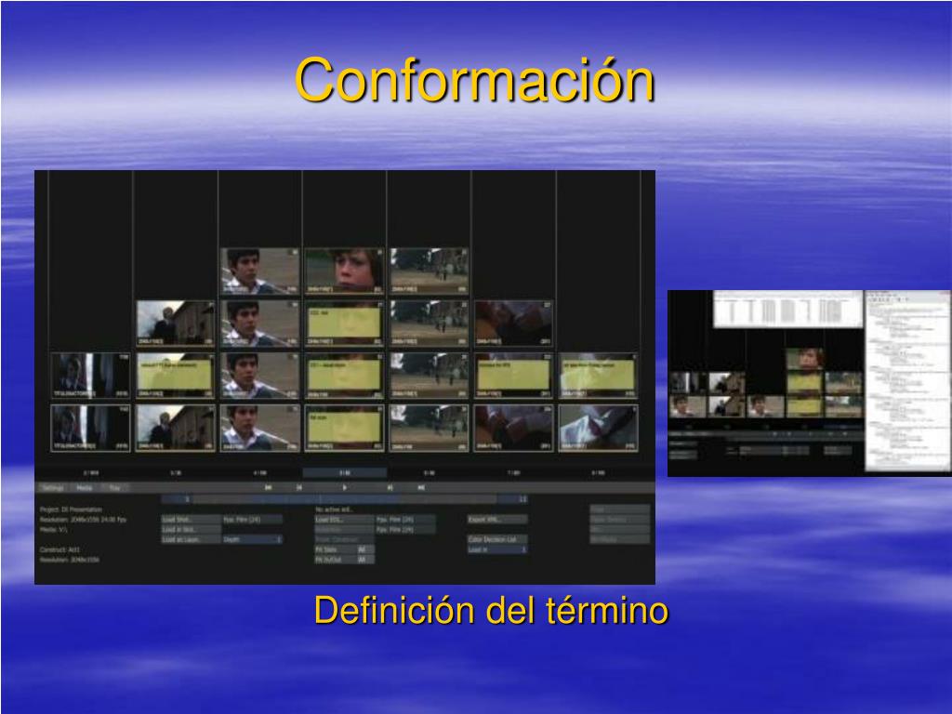The width and height of the screenshot is (952, 714).
Task: Select the Depth value field
Action: tap(252, 539)
